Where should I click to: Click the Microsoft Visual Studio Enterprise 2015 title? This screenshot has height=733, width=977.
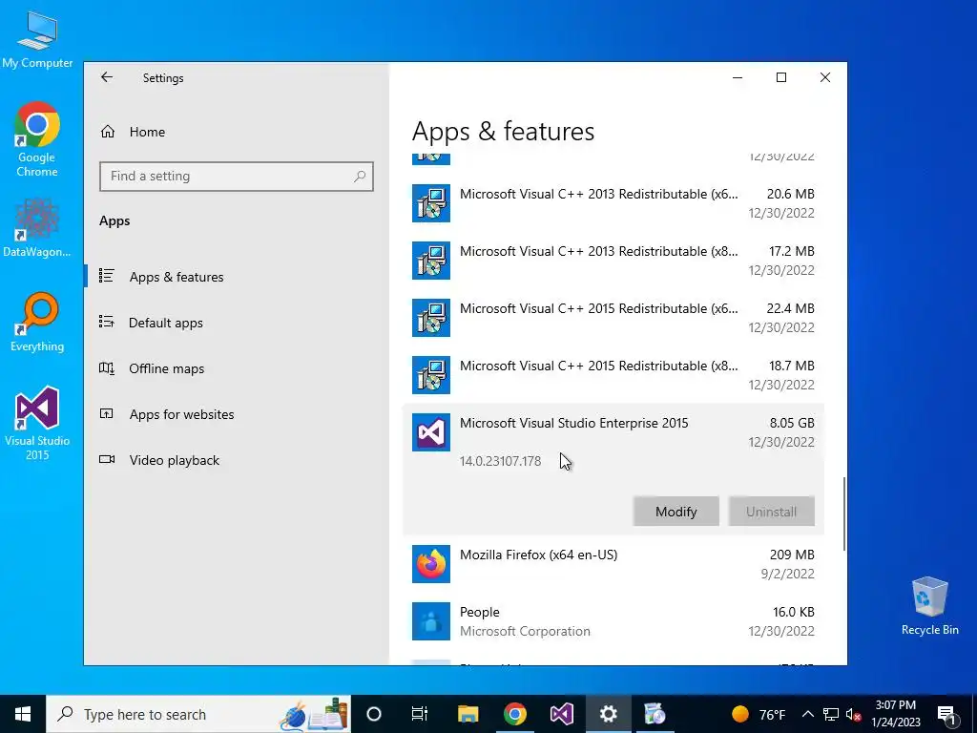pos(573,423)
